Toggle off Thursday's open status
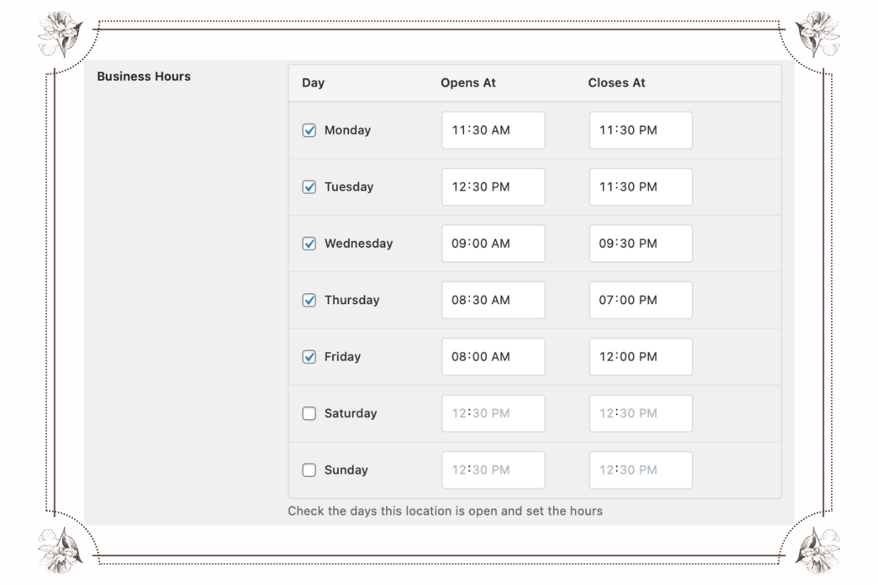The width and height of the screenshot is (878, 585). tap(309, 300)
